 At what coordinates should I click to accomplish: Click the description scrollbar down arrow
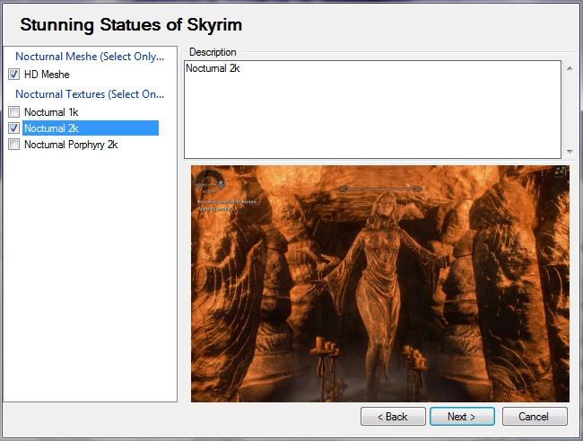(x=570, y=151)
